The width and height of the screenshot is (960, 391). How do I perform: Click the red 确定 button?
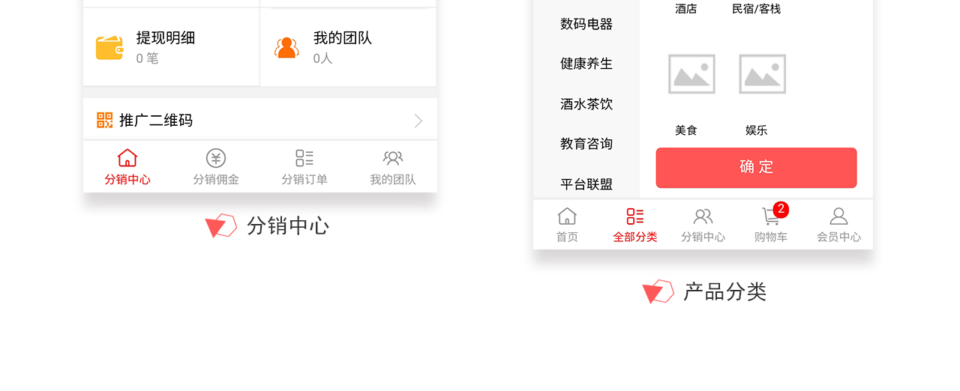pos(756,168)
